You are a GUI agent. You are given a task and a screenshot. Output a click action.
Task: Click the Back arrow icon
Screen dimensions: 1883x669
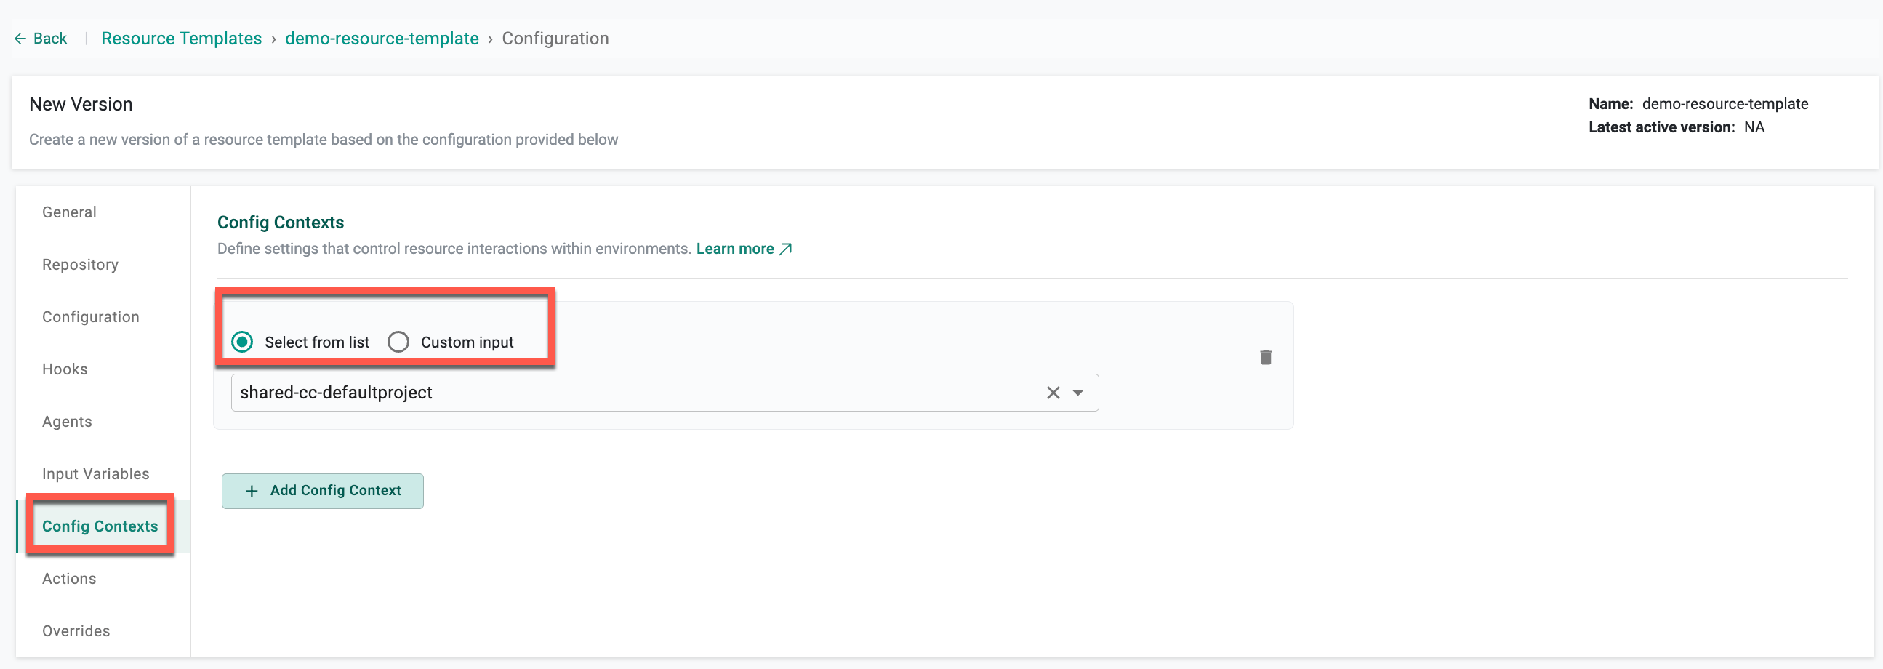coord(20,39)
